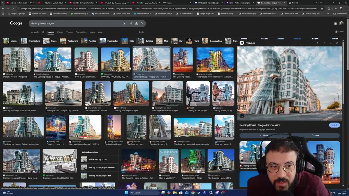This screenshot has height=196, width=349.
Task: Click the magnifier search button in the search box
Action: pyautogui.click(x=142, y=23)
